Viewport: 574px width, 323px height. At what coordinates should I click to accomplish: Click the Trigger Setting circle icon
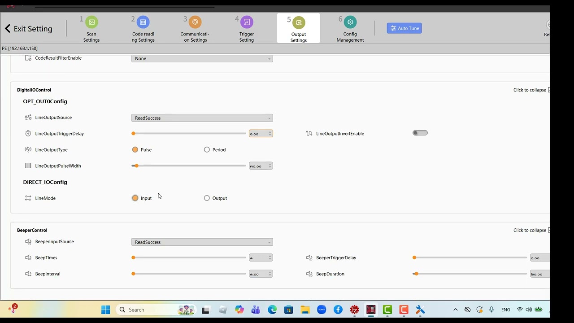pos(247,22)
